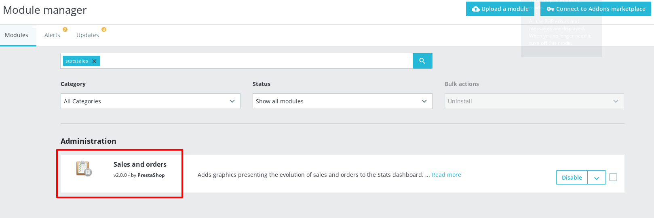Select the Modules tab
The width and height of the screenshot is (654, 218).
point(17,35)
